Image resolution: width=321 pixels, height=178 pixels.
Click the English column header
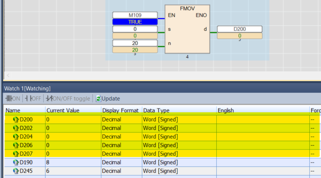[x=263, y=110]
